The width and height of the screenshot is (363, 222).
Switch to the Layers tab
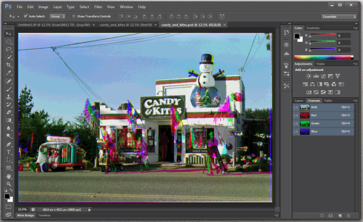[x=299, y=100]
